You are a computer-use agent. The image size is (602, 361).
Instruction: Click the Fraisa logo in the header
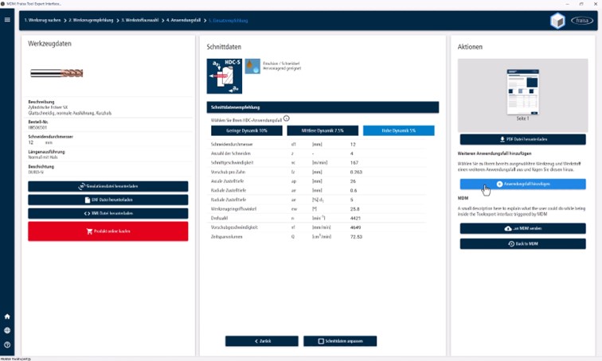click(582, 21)
